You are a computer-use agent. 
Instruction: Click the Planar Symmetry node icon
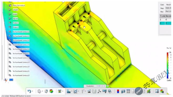coord(10,6)
